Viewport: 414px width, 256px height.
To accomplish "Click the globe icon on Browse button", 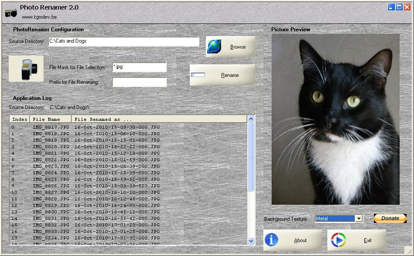I will click(214, 47).
